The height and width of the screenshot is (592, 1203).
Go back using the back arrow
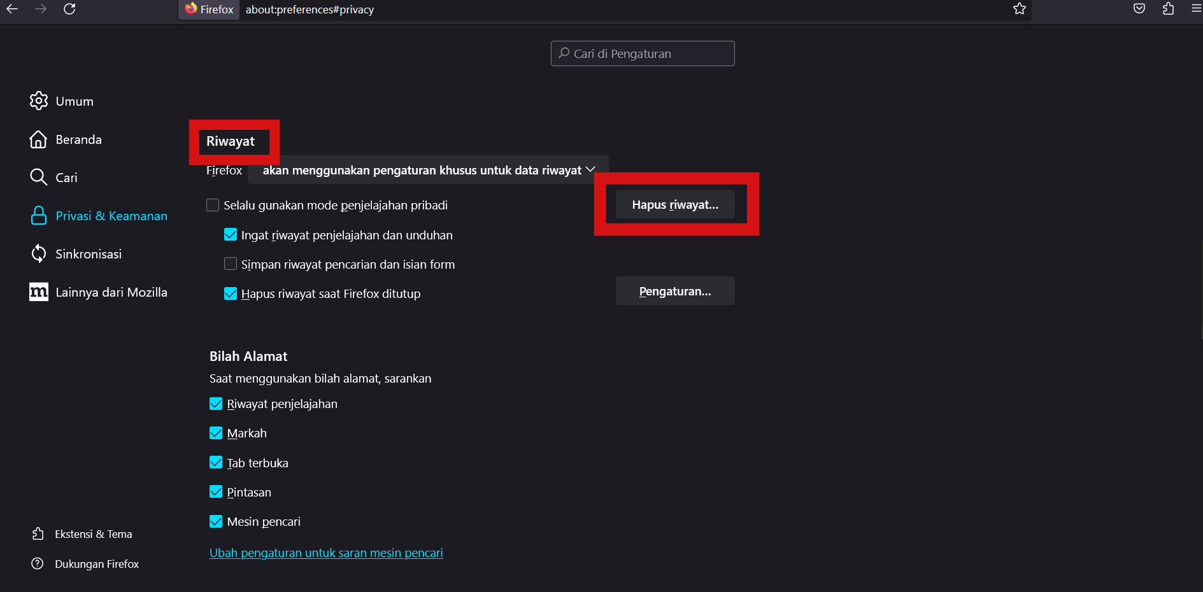[11, 10]
